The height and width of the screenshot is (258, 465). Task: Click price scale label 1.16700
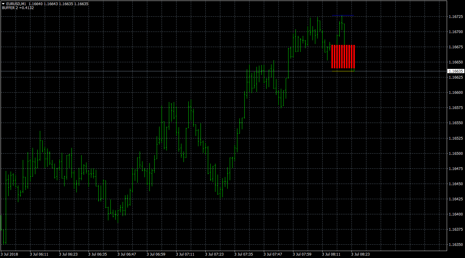point(456,32)
